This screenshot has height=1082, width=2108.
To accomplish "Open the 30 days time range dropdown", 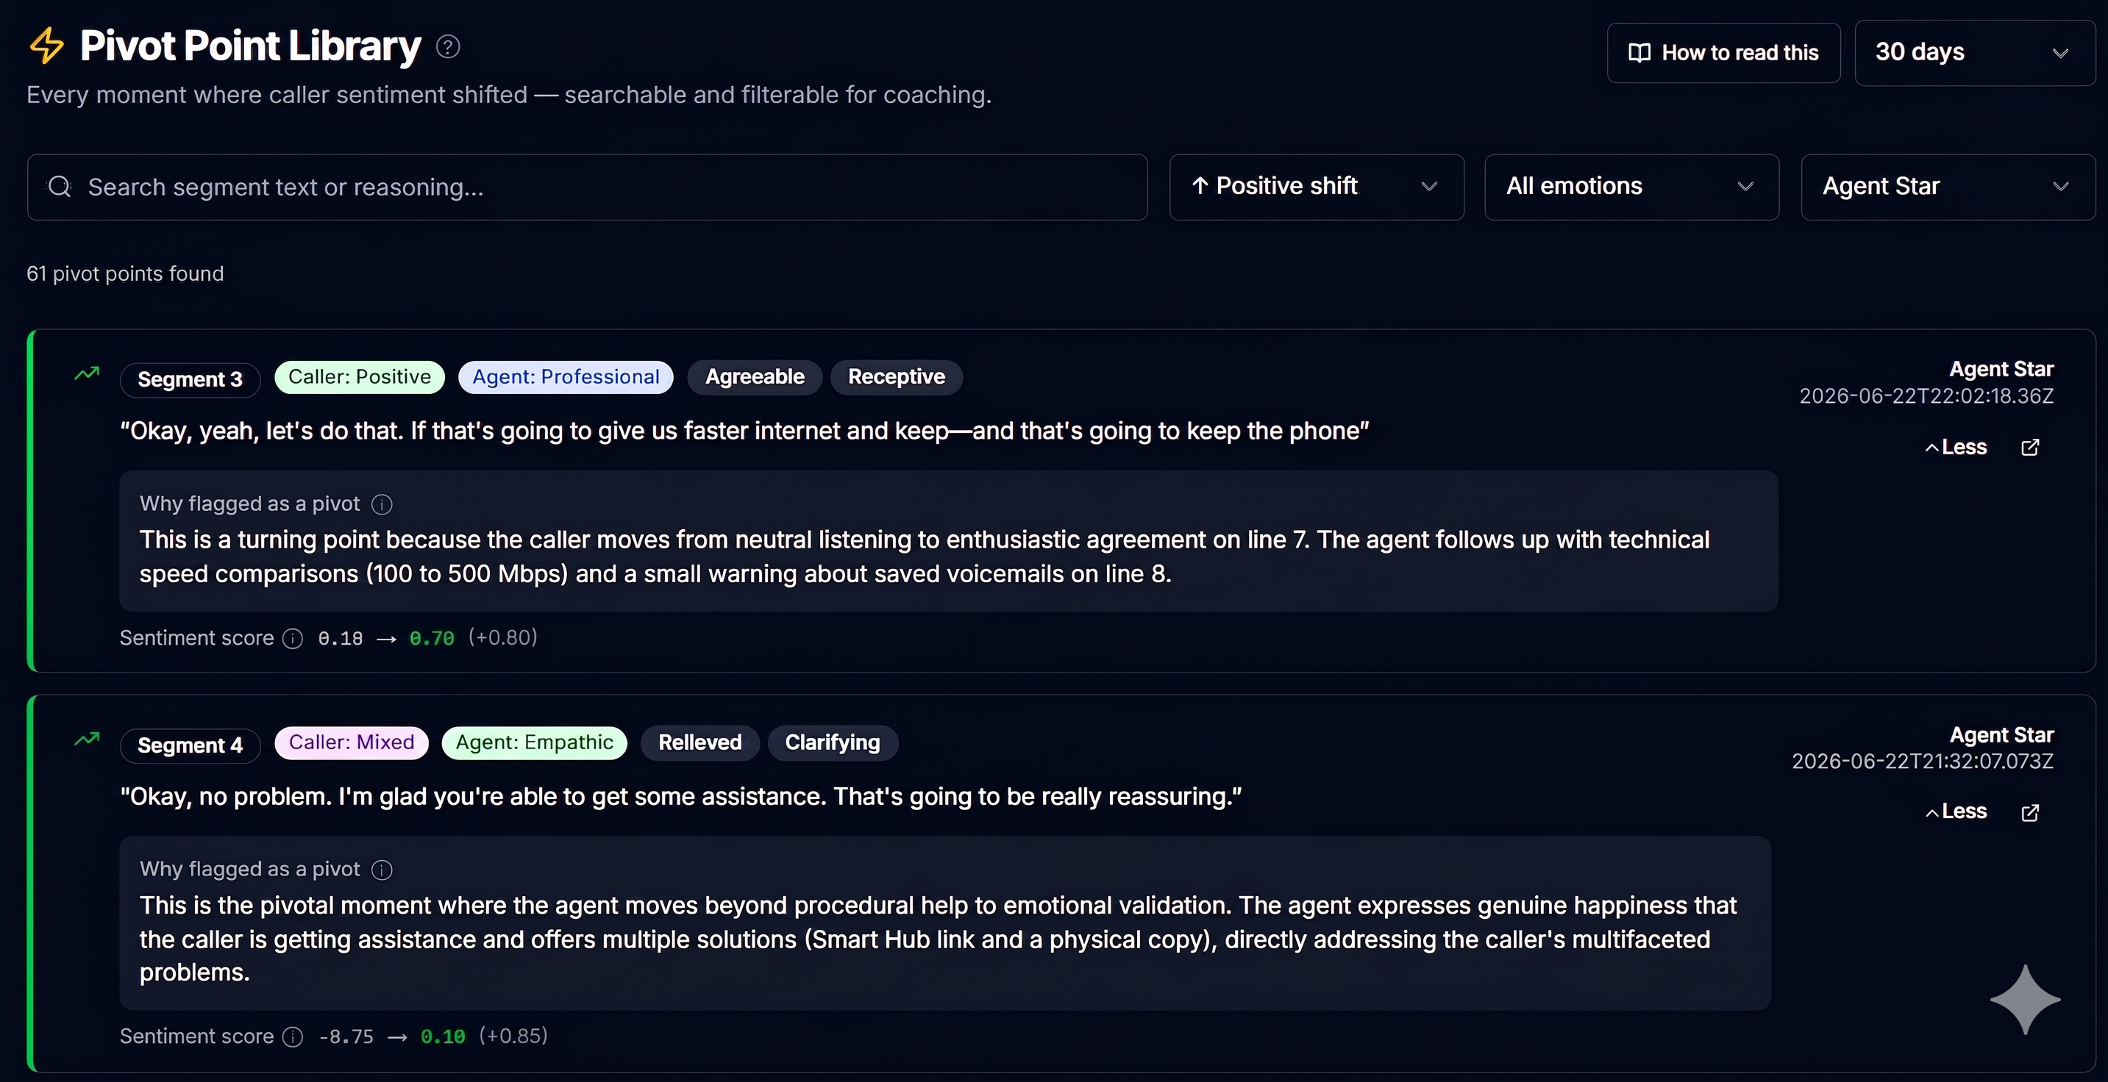I will coord(1974,52).
